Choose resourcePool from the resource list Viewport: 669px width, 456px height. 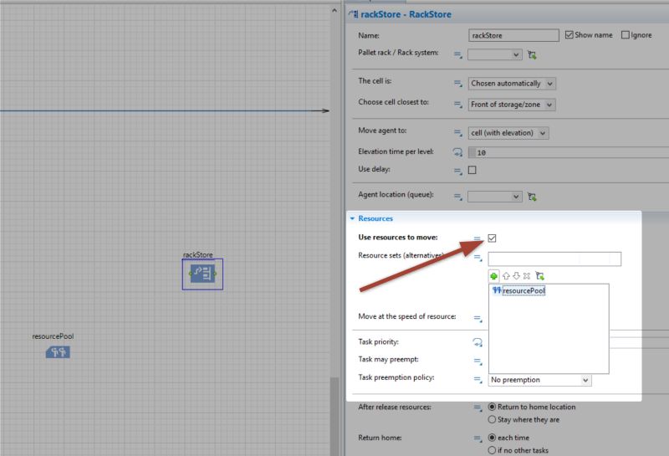click(518, 291)
